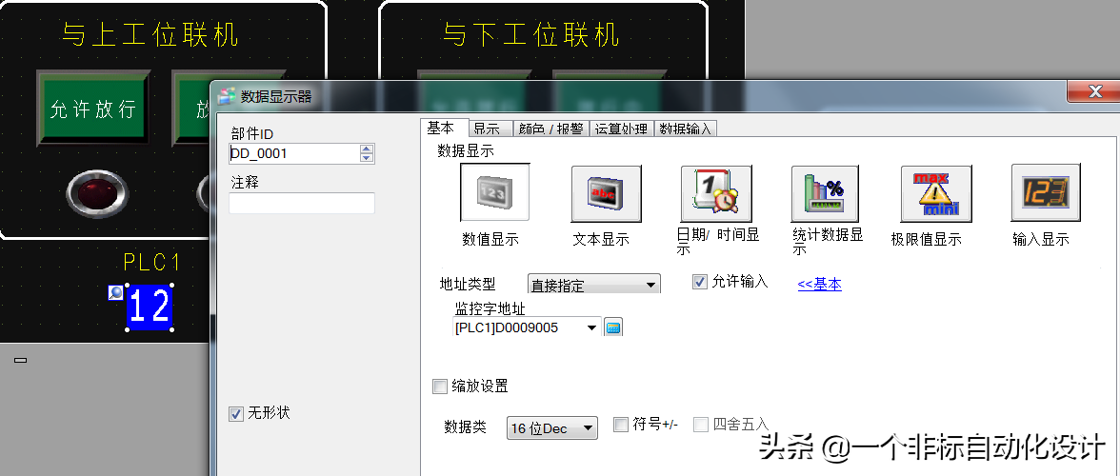The height and width of the screenshot is (476, 1120).
Task: Select the 文本显示 text display icon
Action: pos(606,193)
